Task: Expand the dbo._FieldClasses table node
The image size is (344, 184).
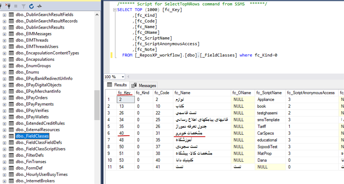Action: 4,136
